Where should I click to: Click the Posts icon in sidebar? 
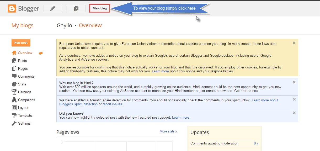14,61
